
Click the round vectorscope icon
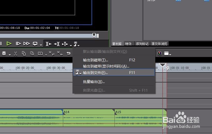(x=160, y=53)
